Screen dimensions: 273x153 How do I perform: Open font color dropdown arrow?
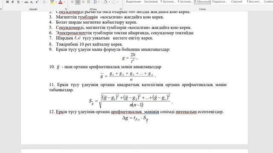pos(64,2)
